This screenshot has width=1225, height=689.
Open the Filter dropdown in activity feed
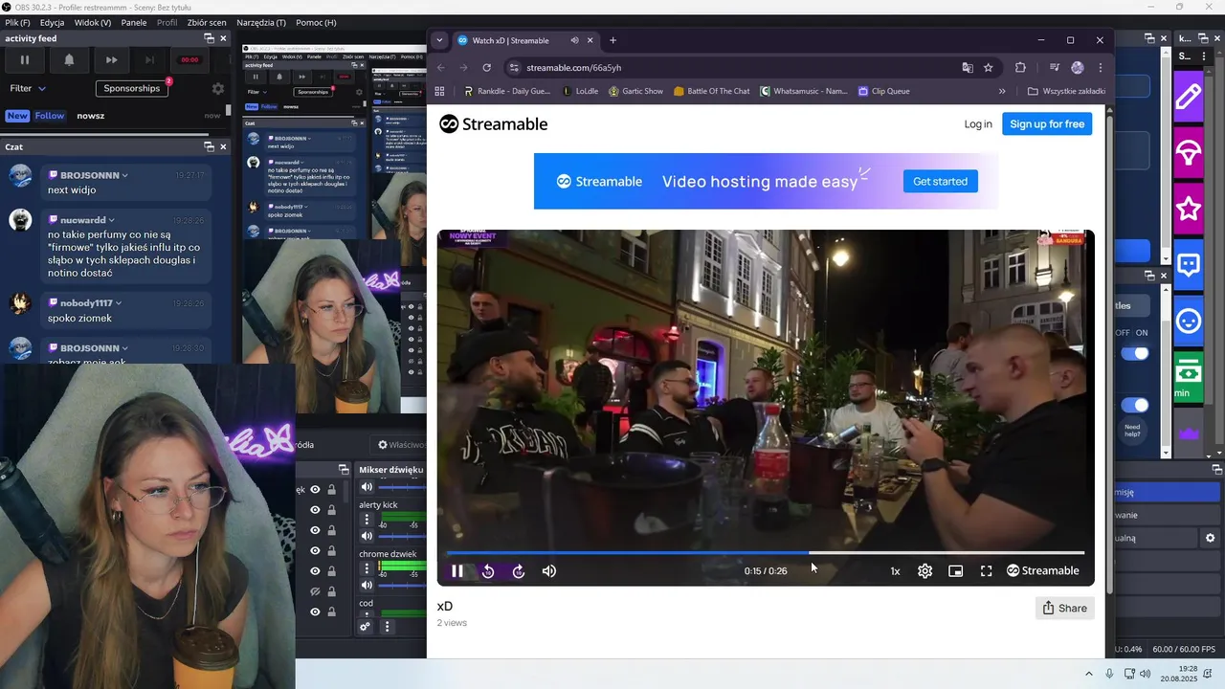click(28, 88)
